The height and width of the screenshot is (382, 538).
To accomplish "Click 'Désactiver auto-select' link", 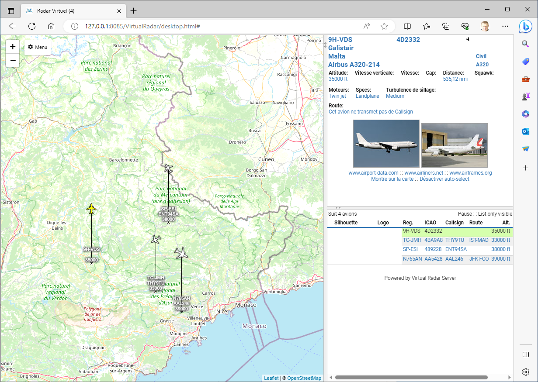I will click(x=444, y=179).
